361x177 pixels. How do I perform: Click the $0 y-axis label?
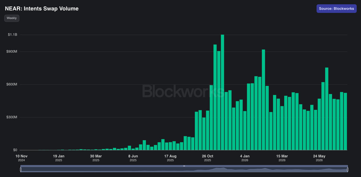point(15,150)
